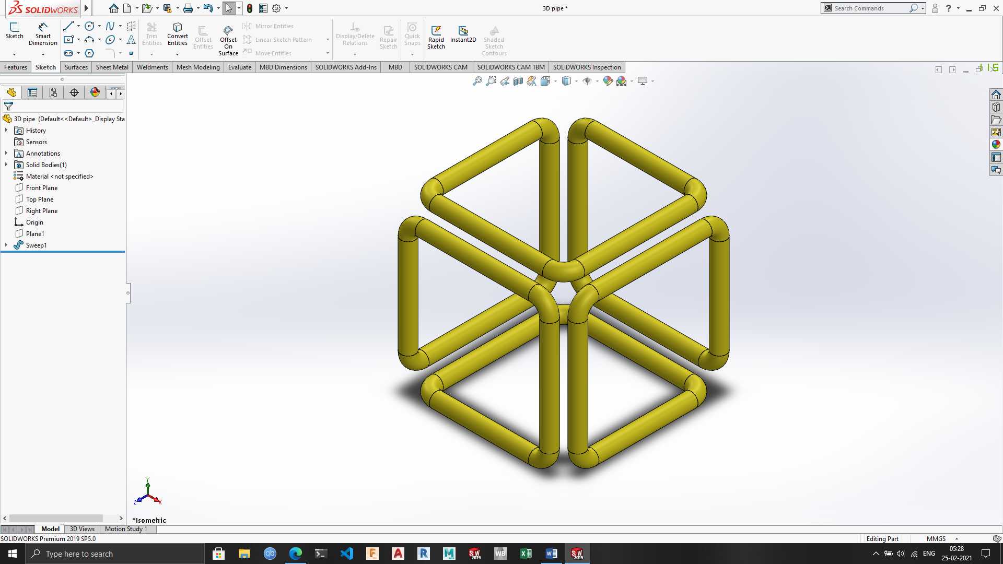
Task: Select the Polygon sketch tool
Action: (x=89, y=53)
